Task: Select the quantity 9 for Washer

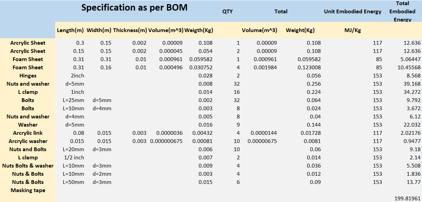Action: (238, 125)
